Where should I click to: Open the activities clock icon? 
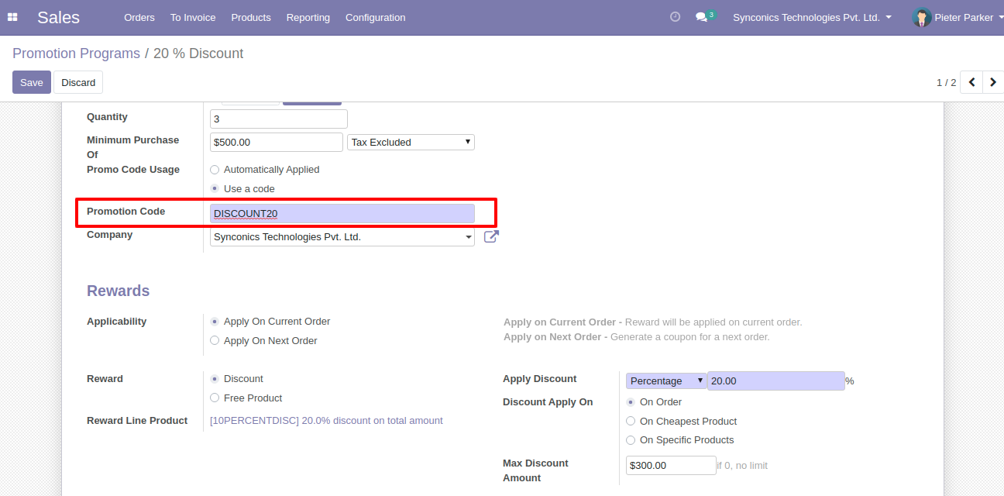[x=675, y=17]
